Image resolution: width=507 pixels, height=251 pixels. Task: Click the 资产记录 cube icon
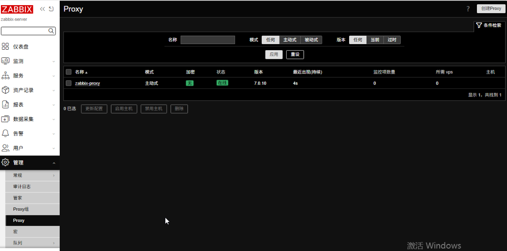pos(6,90)
